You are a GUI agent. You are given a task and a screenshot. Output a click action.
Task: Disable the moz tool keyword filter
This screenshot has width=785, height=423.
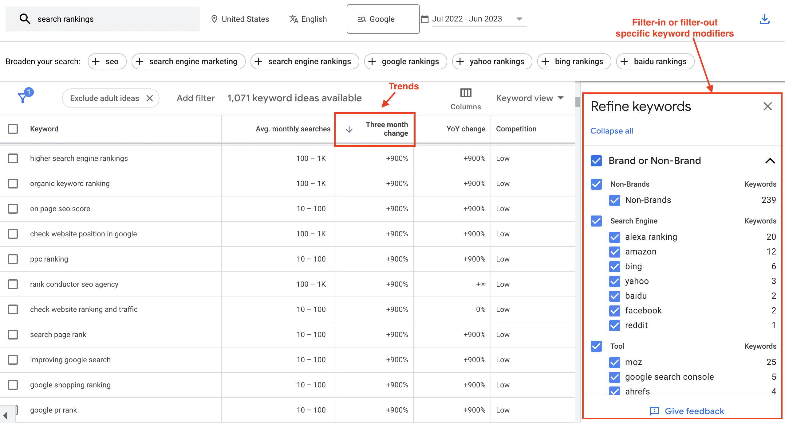tap(614, 362)
